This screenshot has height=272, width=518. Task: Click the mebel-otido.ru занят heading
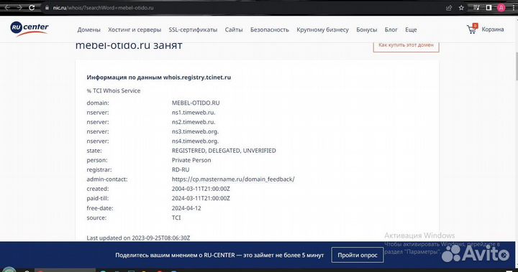tap(129, 45)
